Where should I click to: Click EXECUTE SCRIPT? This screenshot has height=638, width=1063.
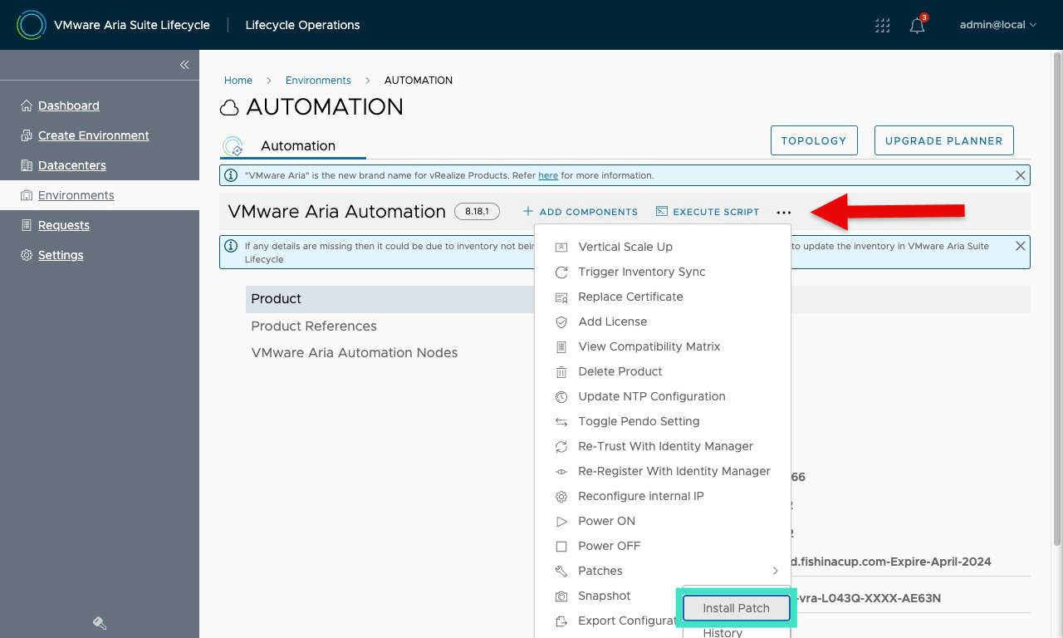click(708, 212)
